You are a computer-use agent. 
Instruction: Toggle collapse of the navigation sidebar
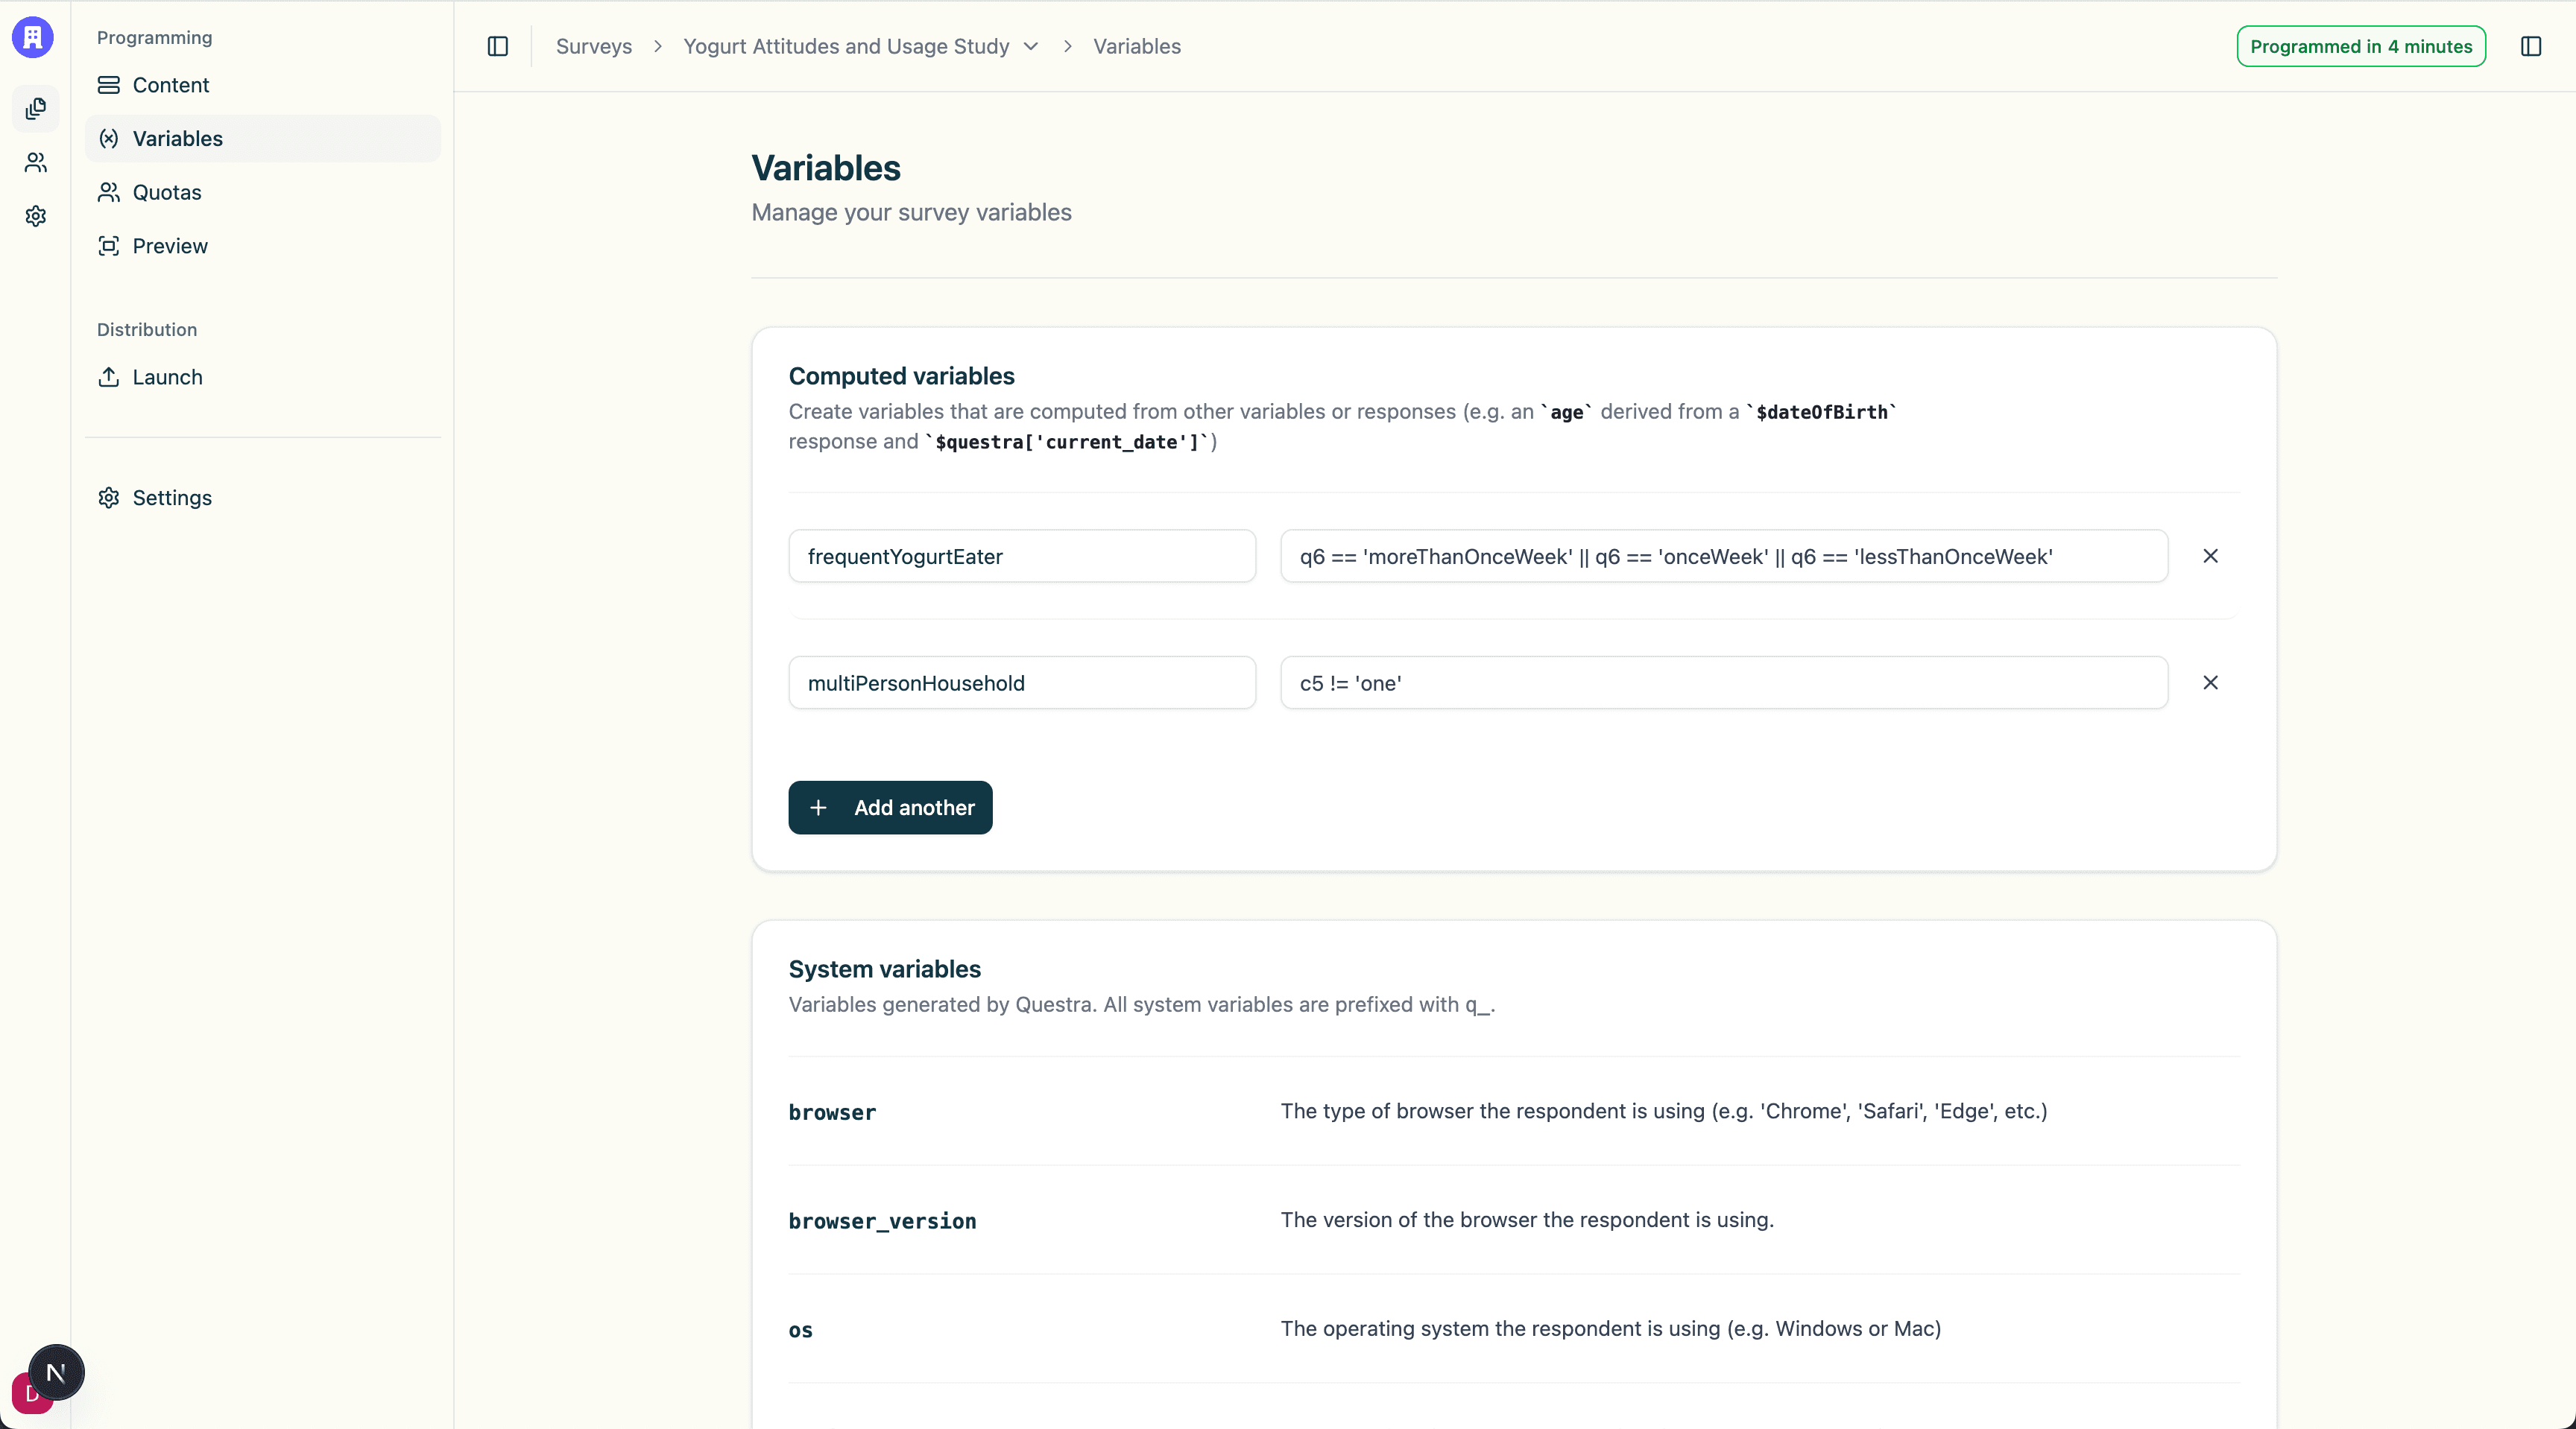(x=497, y=46)
